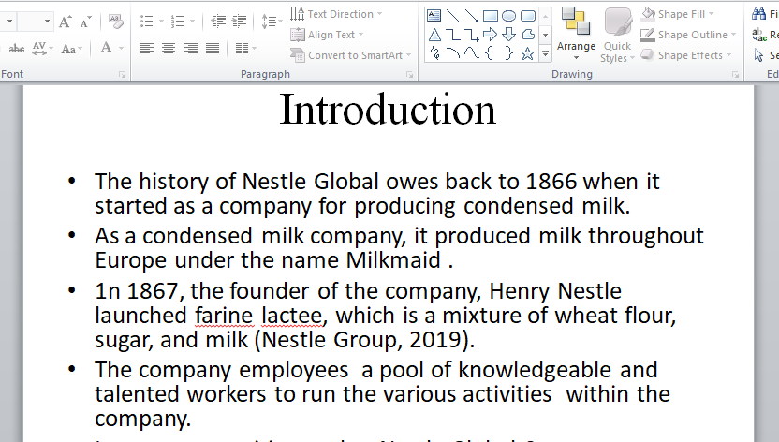Open Shape Fill color options
This screenshot has height=442, width=779.
pos(678,14)
